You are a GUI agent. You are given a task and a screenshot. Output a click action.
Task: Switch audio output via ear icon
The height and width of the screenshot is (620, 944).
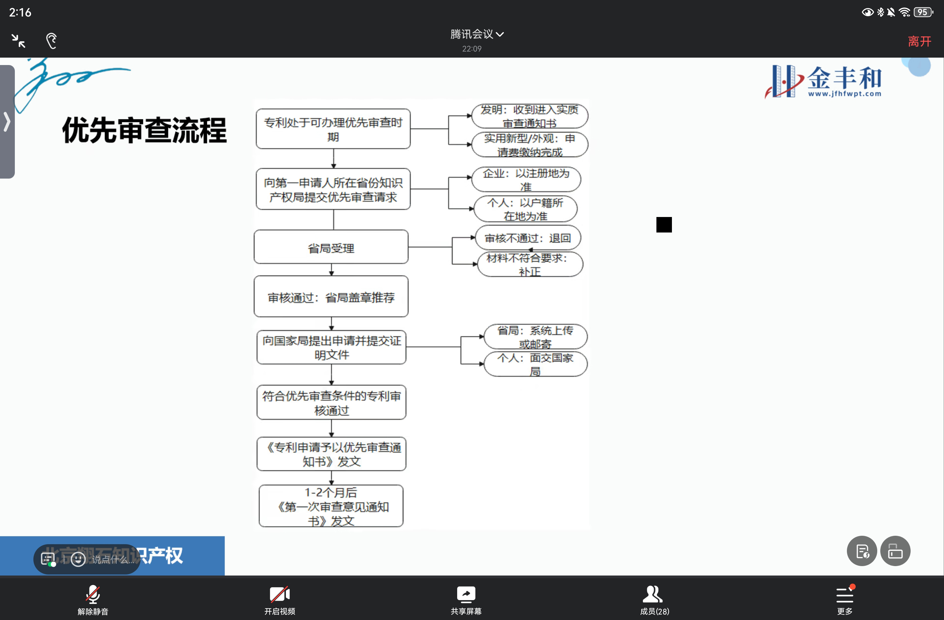pos(52,41)
